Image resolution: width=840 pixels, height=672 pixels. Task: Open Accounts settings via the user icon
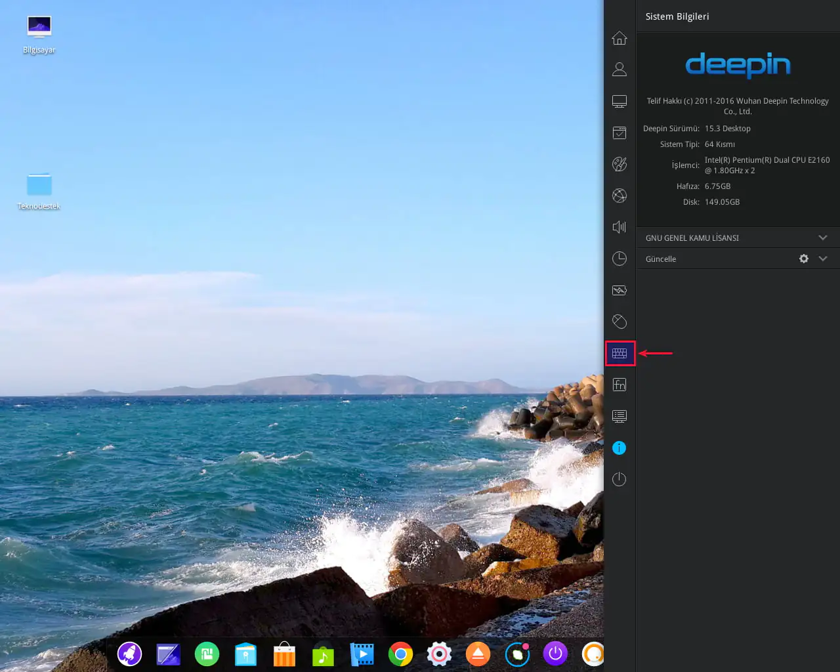pos(619,69)
